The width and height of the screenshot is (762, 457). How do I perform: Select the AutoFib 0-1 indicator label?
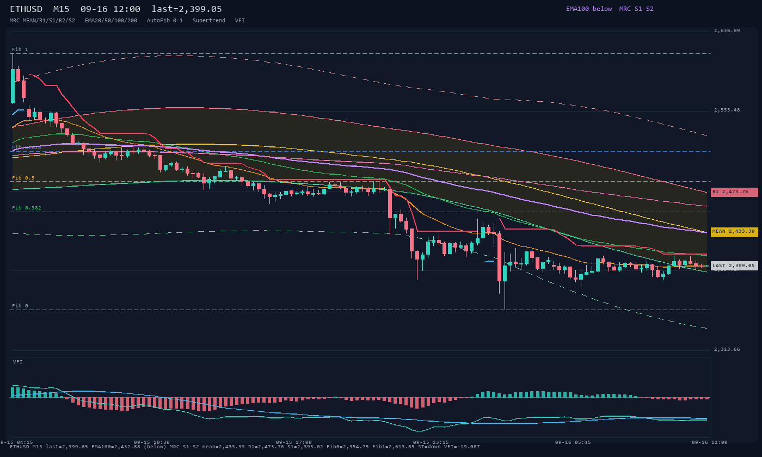point(165,20)
